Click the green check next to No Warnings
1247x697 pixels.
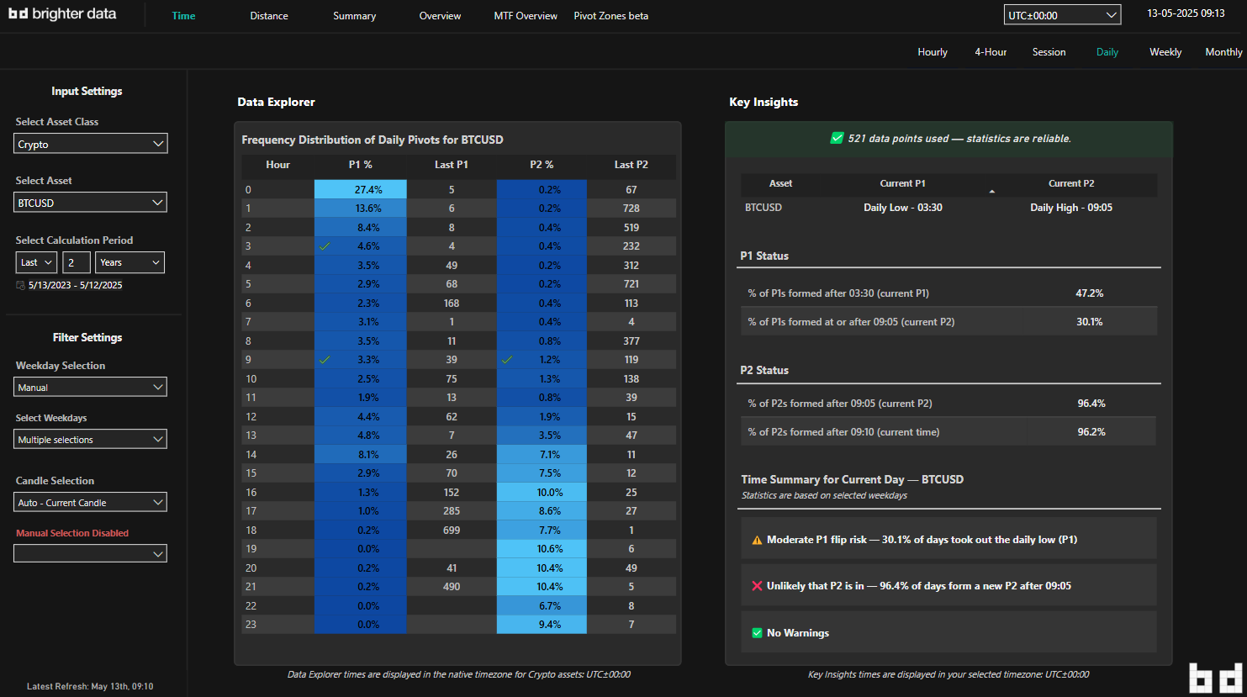757,633
